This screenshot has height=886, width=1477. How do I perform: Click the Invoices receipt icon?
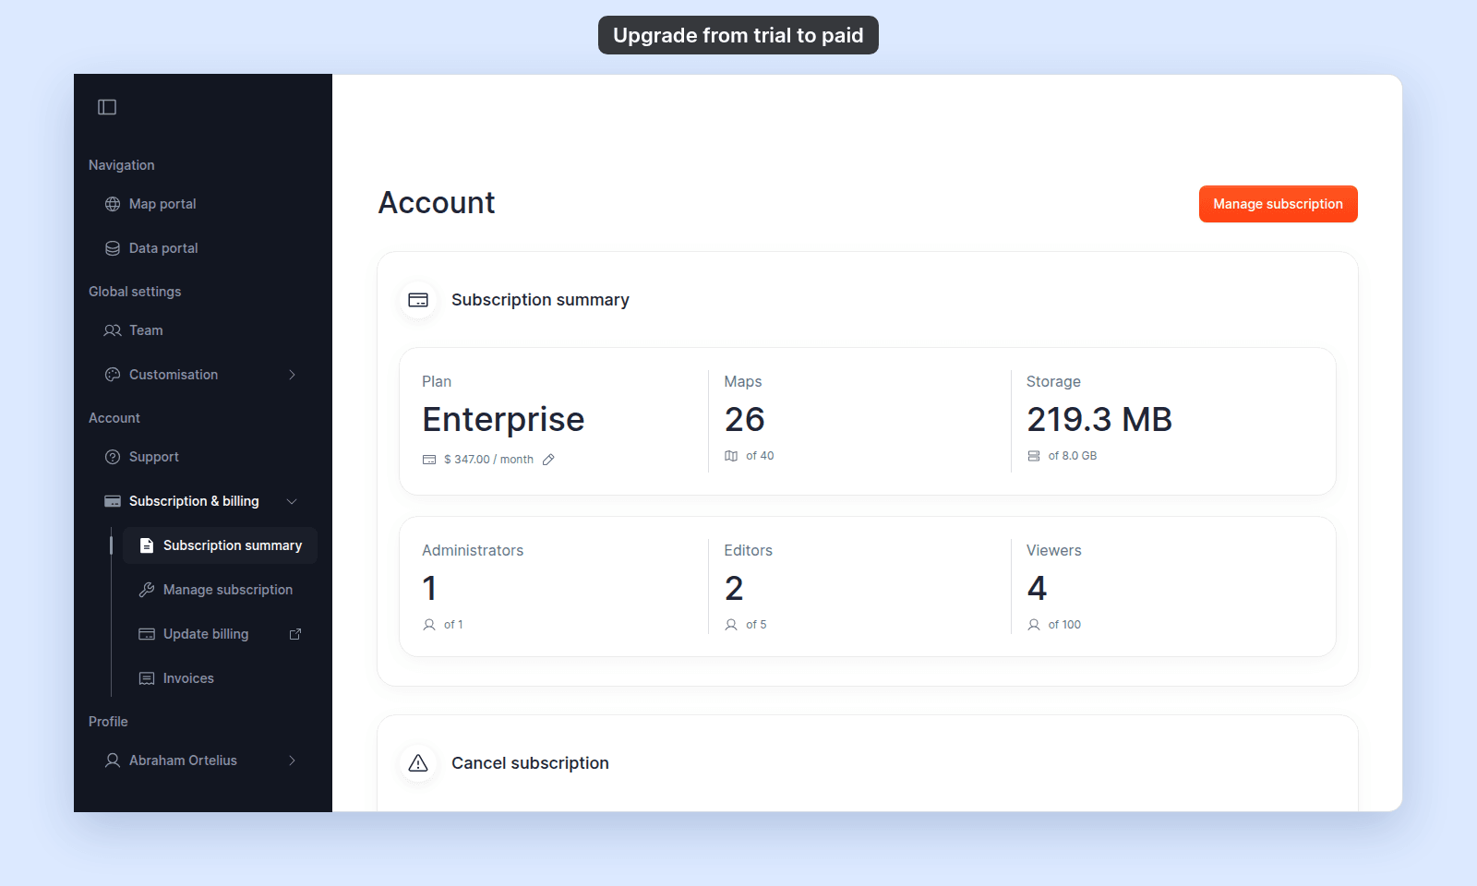(147, 678)
